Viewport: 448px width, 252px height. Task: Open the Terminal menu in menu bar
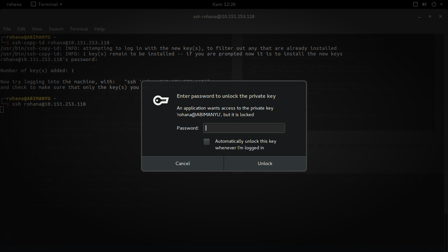coord(79,29)
